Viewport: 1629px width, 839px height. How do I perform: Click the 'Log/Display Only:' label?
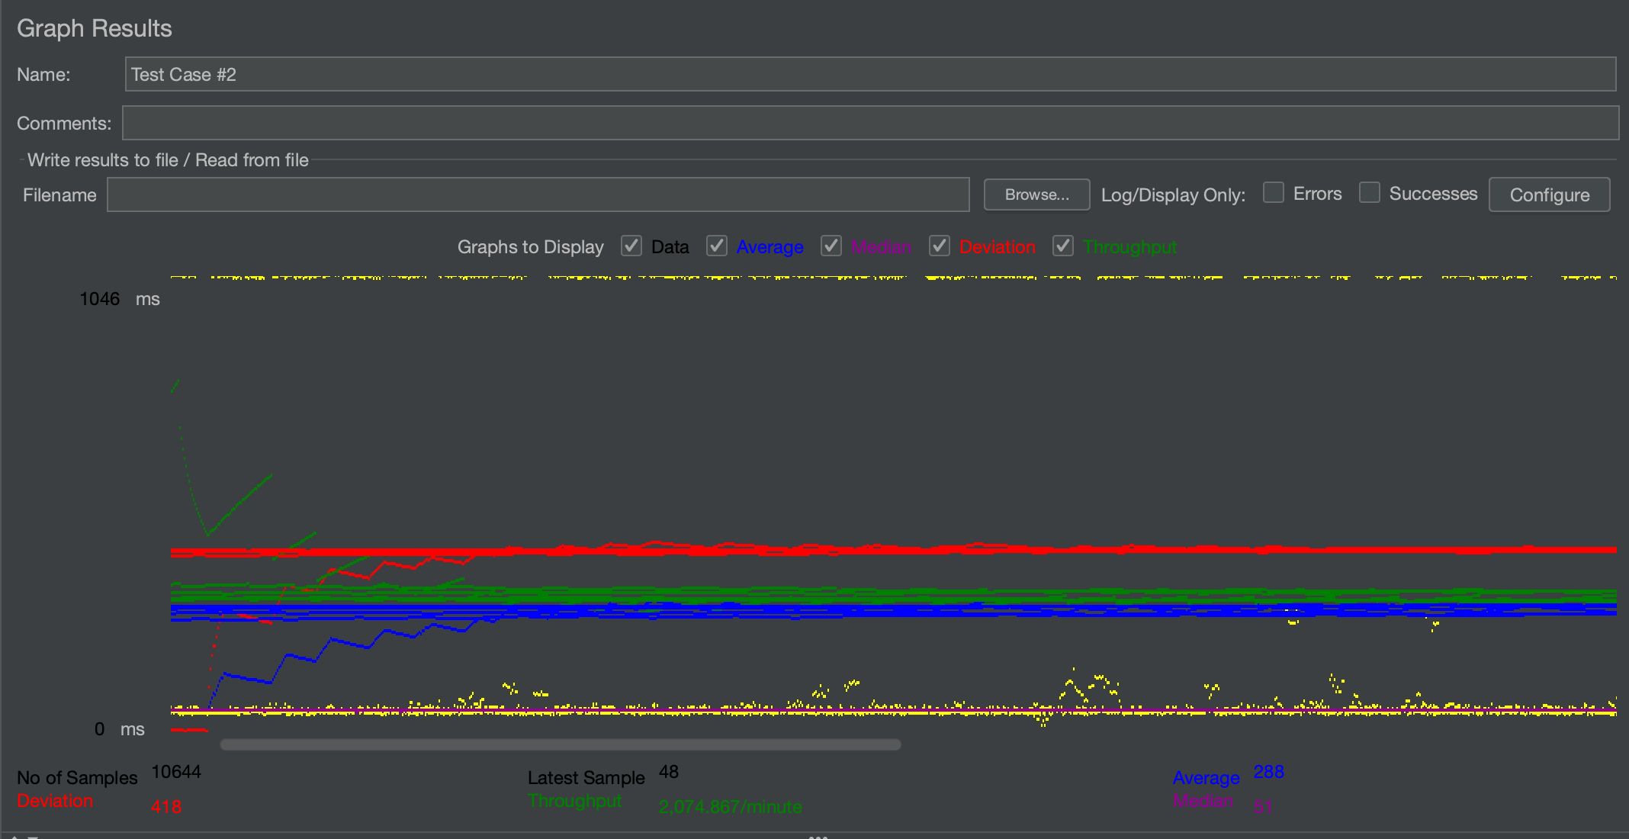click(1173, 195)
